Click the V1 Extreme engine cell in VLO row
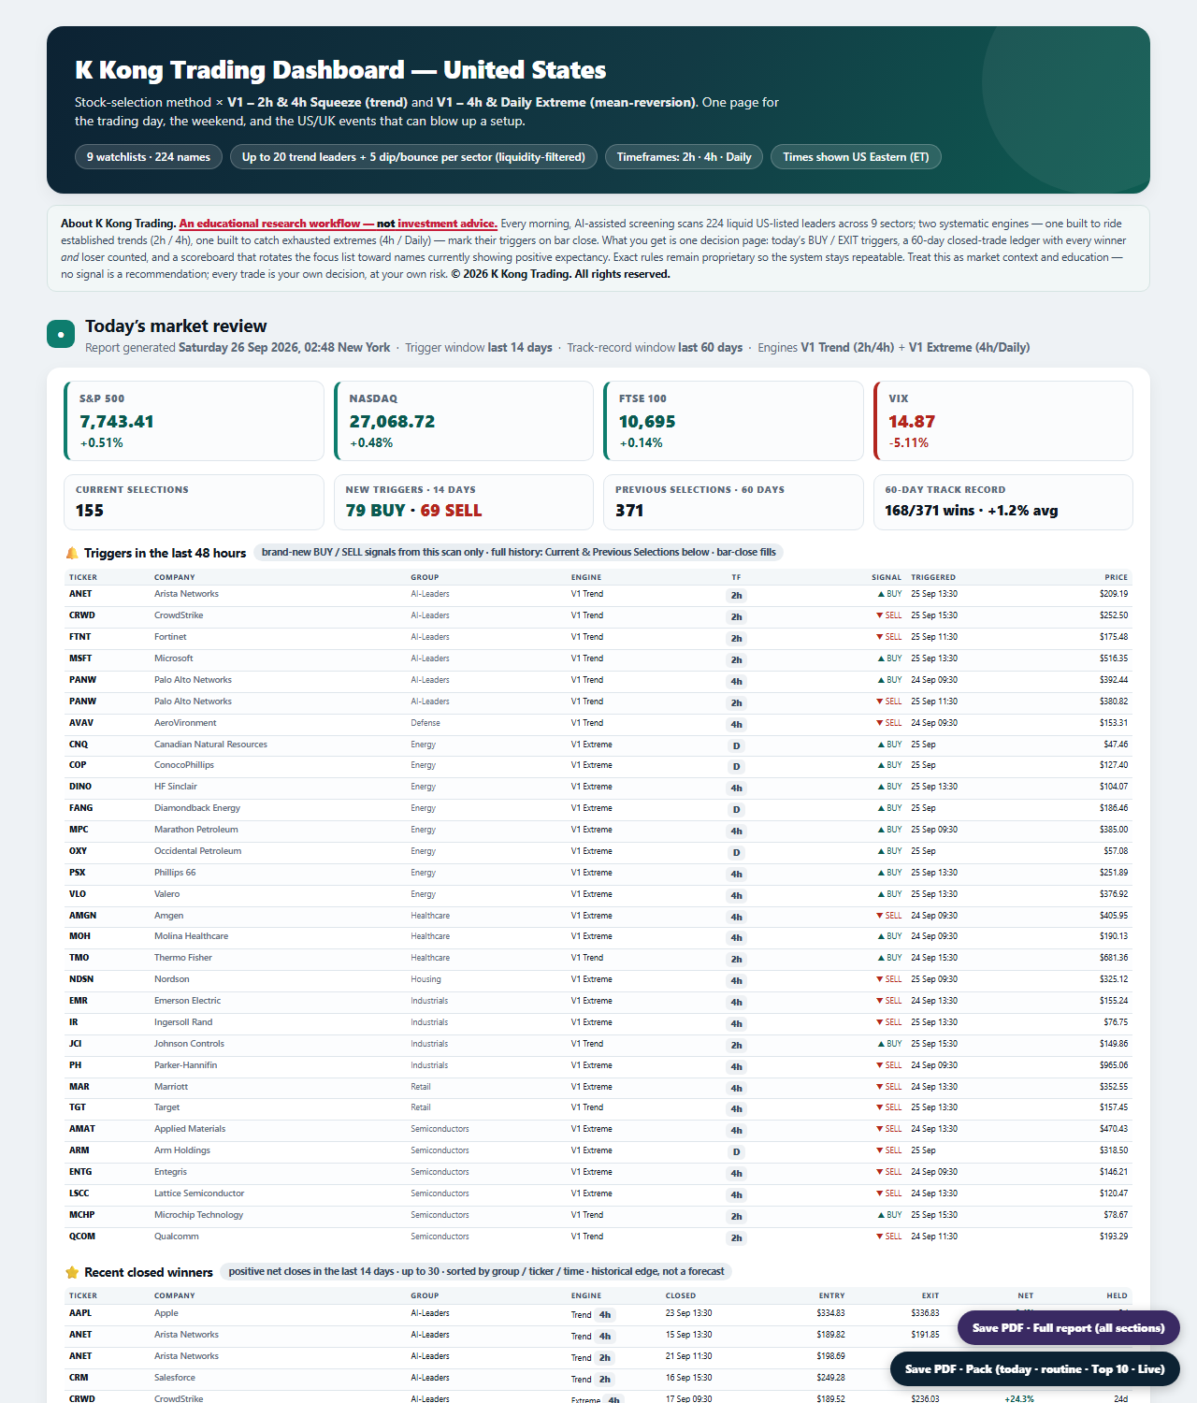The height and width of the screenshot is (1403, 1197). (592, 894)
